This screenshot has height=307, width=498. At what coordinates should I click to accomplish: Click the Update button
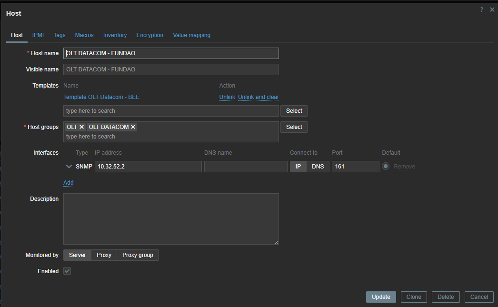click(x=381, y=297)
